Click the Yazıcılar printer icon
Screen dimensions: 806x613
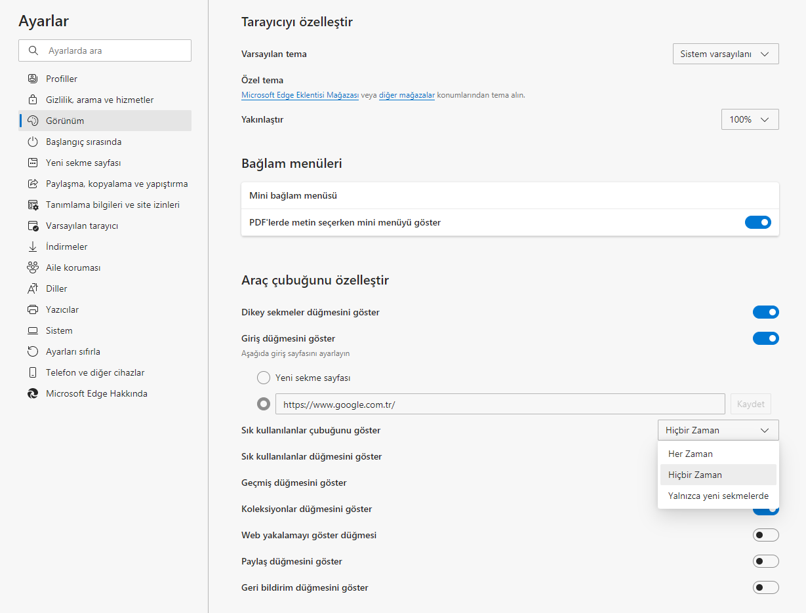[33, 309]
